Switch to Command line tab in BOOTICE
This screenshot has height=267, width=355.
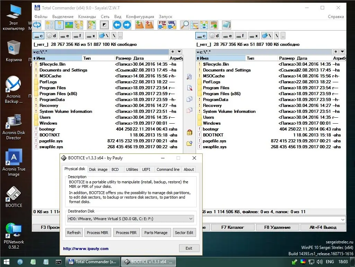pos(168,169)
